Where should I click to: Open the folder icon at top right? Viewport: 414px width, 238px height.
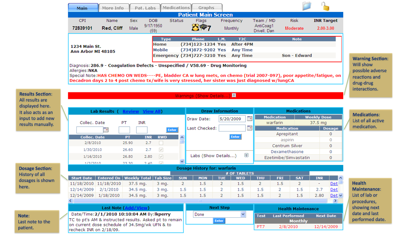click(x=306, y=6)
